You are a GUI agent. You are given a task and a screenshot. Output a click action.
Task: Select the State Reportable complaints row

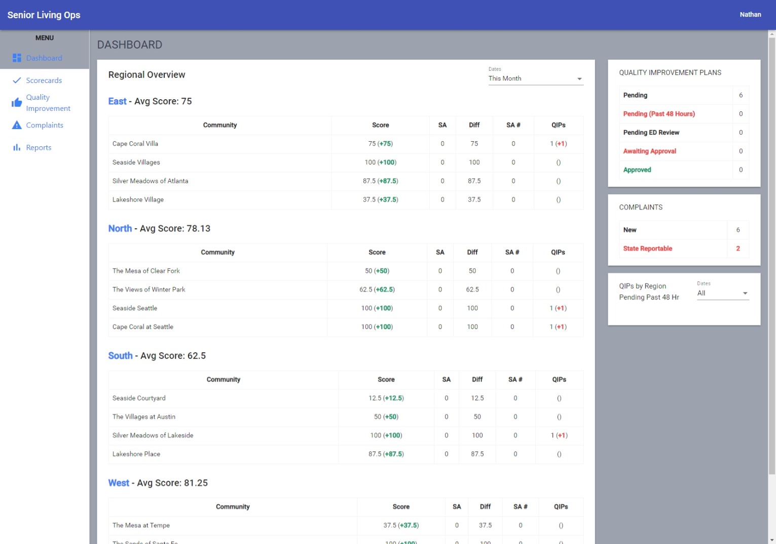pyautogui.click(x=647, y=248)
